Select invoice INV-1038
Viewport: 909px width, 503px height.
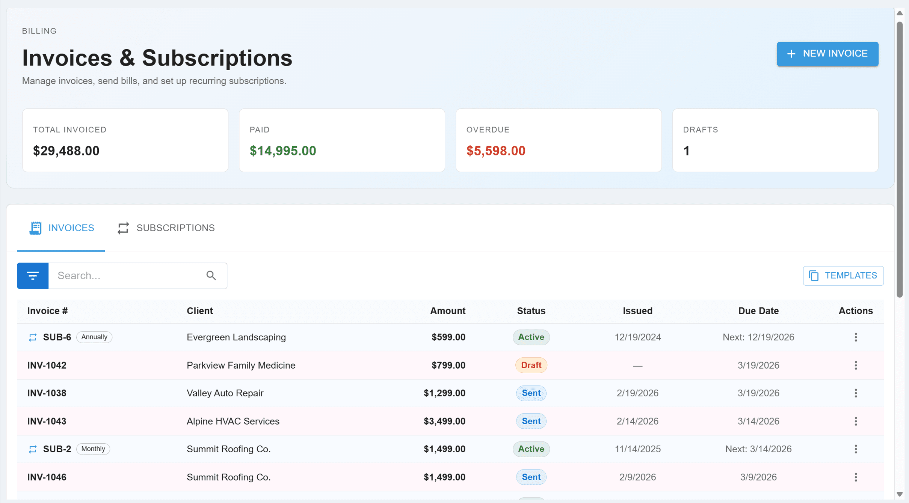click(47, 393)
